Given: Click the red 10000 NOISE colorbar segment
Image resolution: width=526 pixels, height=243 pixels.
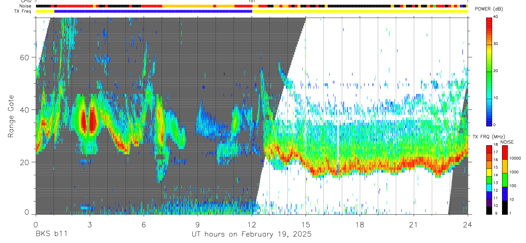Looking at the screenshot, I should point(505,153).
